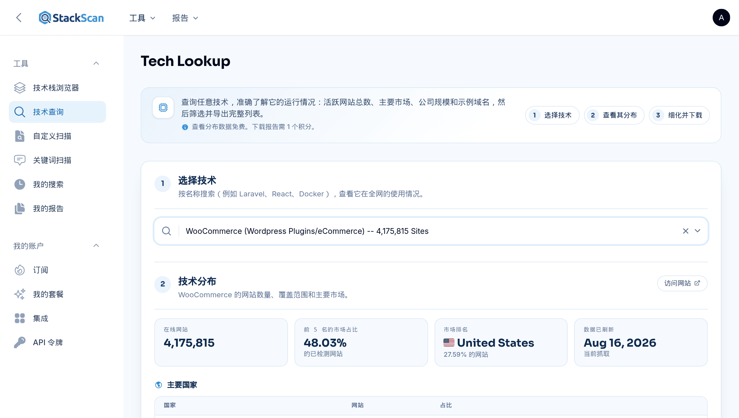
Task: Click the back arrow icon
Action: click(19, 18)
